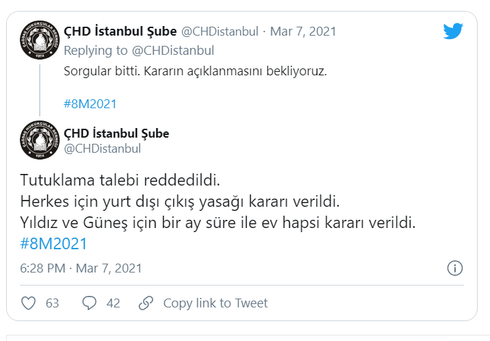Click the Replying to @CHDistanbul mention
490x341 pixels.
click(173, 51)
